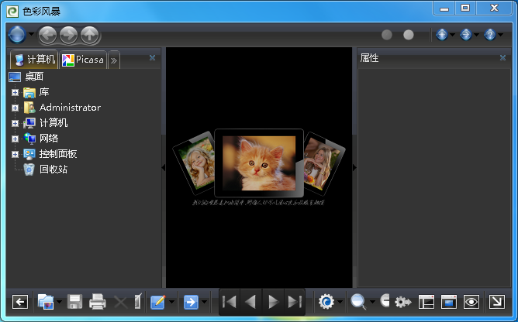Viewport: 518px width, 322px height.
Task: Expand the 控制面板 tree node
Action: click(x=15, y=154)
